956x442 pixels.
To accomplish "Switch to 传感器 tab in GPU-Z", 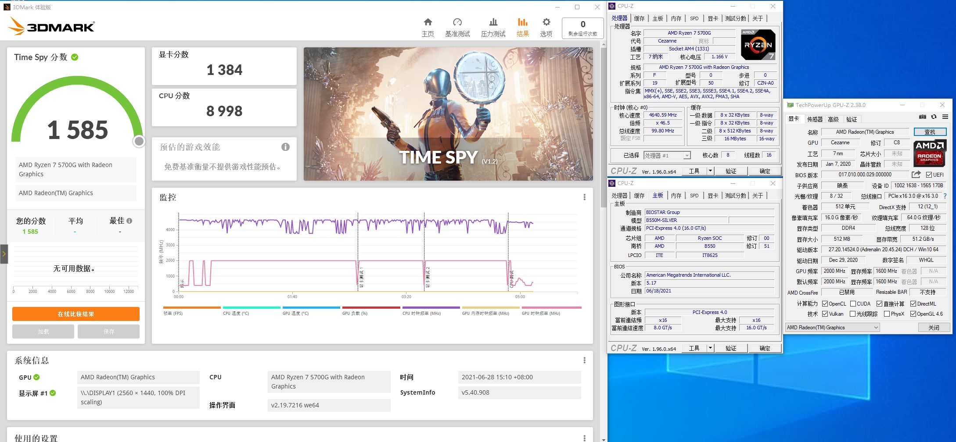I will coord(815,119).
